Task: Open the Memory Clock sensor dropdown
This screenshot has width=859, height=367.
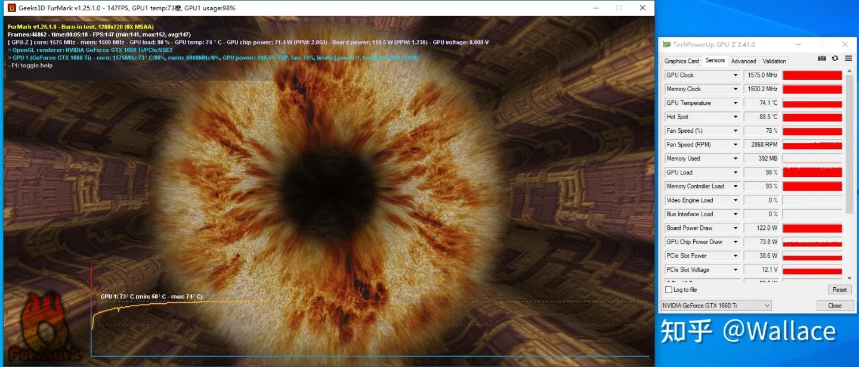Action: tap(736, 89)
